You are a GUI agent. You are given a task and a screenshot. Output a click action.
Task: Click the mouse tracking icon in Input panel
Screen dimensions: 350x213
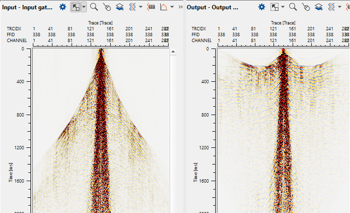(107, 7)
